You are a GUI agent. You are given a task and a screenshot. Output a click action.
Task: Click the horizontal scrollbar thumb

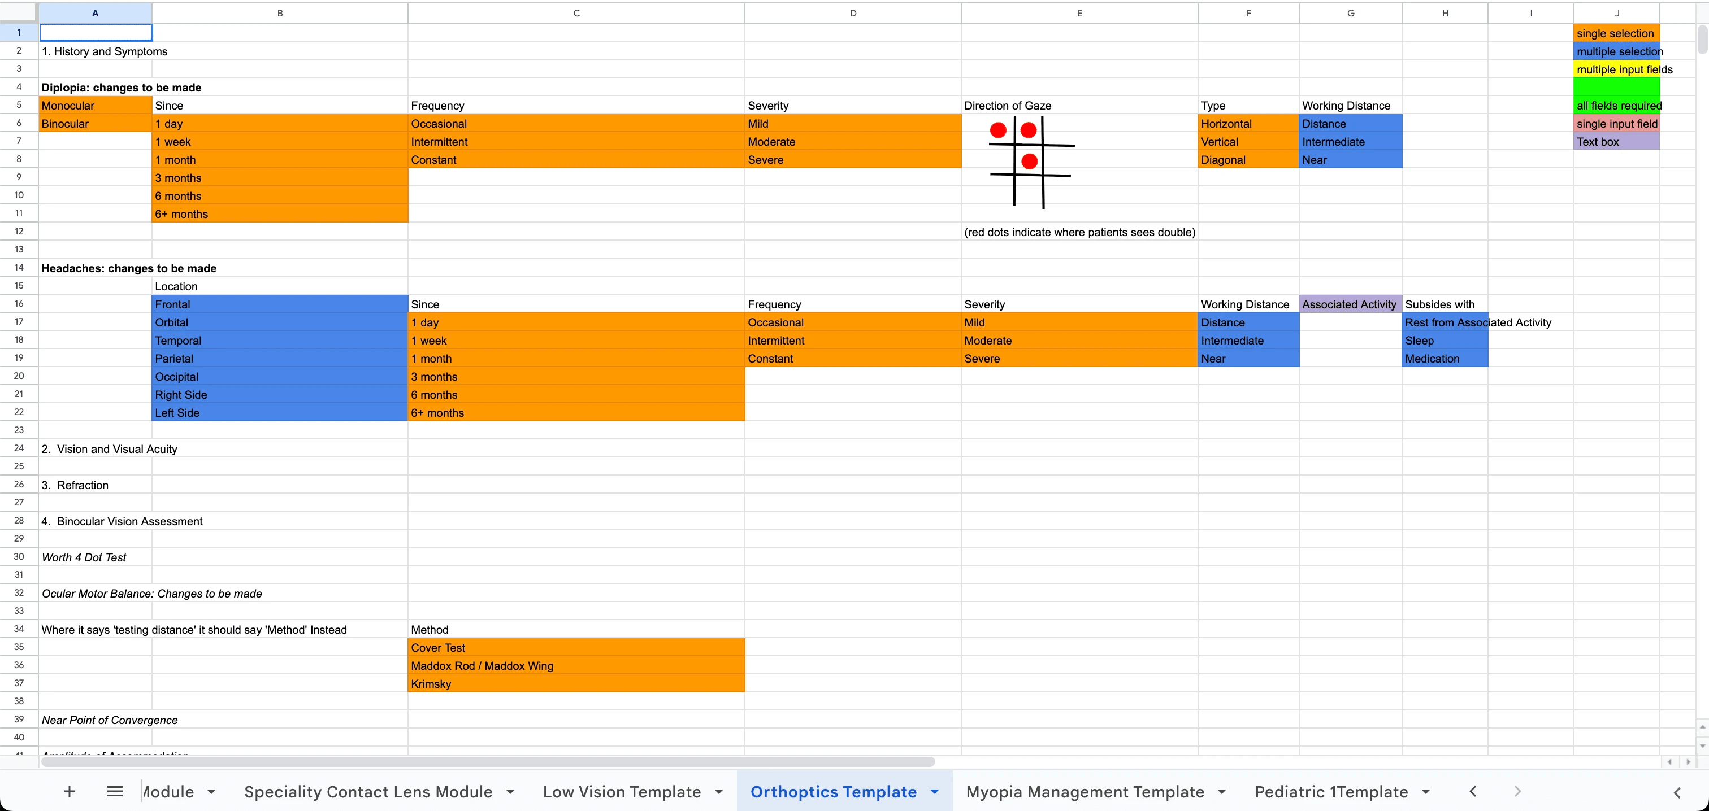[488, 762]
